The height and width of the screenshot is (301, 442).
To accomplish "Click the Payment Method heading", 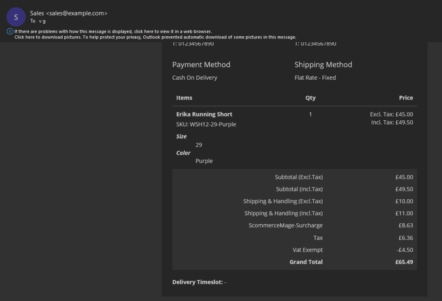I will [201, 65].
